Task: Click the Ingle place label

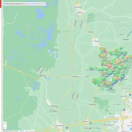Action: pyautogui.click(x=95, y=97)
